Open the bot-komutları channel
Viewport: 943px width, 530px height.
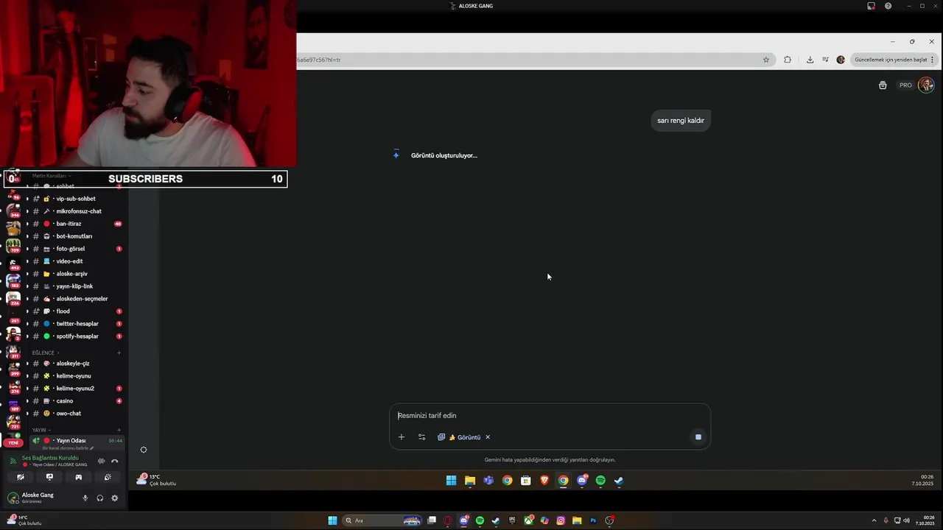[x=77, y=236]
